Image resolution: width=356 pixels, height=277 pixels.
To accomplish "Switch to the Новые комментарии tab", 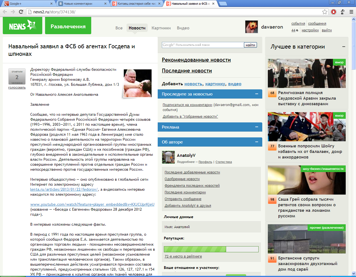I will [82, 4].
